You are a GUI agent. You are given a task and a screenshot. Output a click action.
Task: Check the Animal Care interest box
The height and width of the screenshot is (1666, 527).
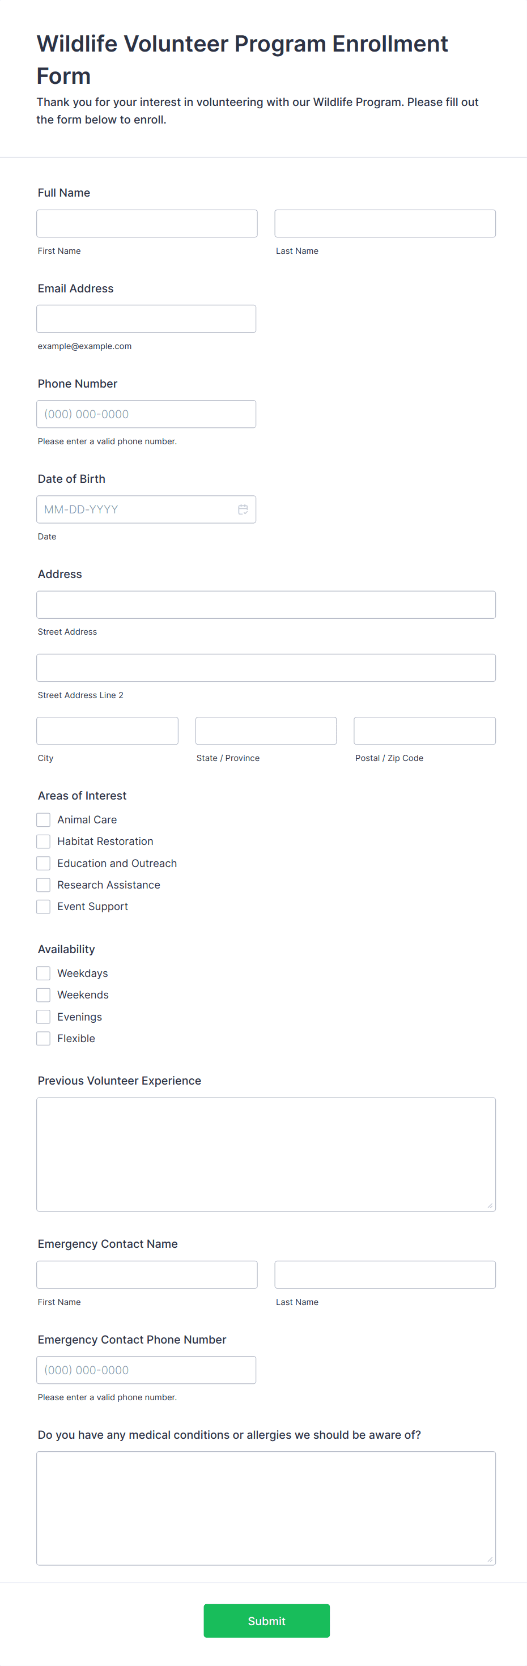pyautogui.click(x=43, y=819)
